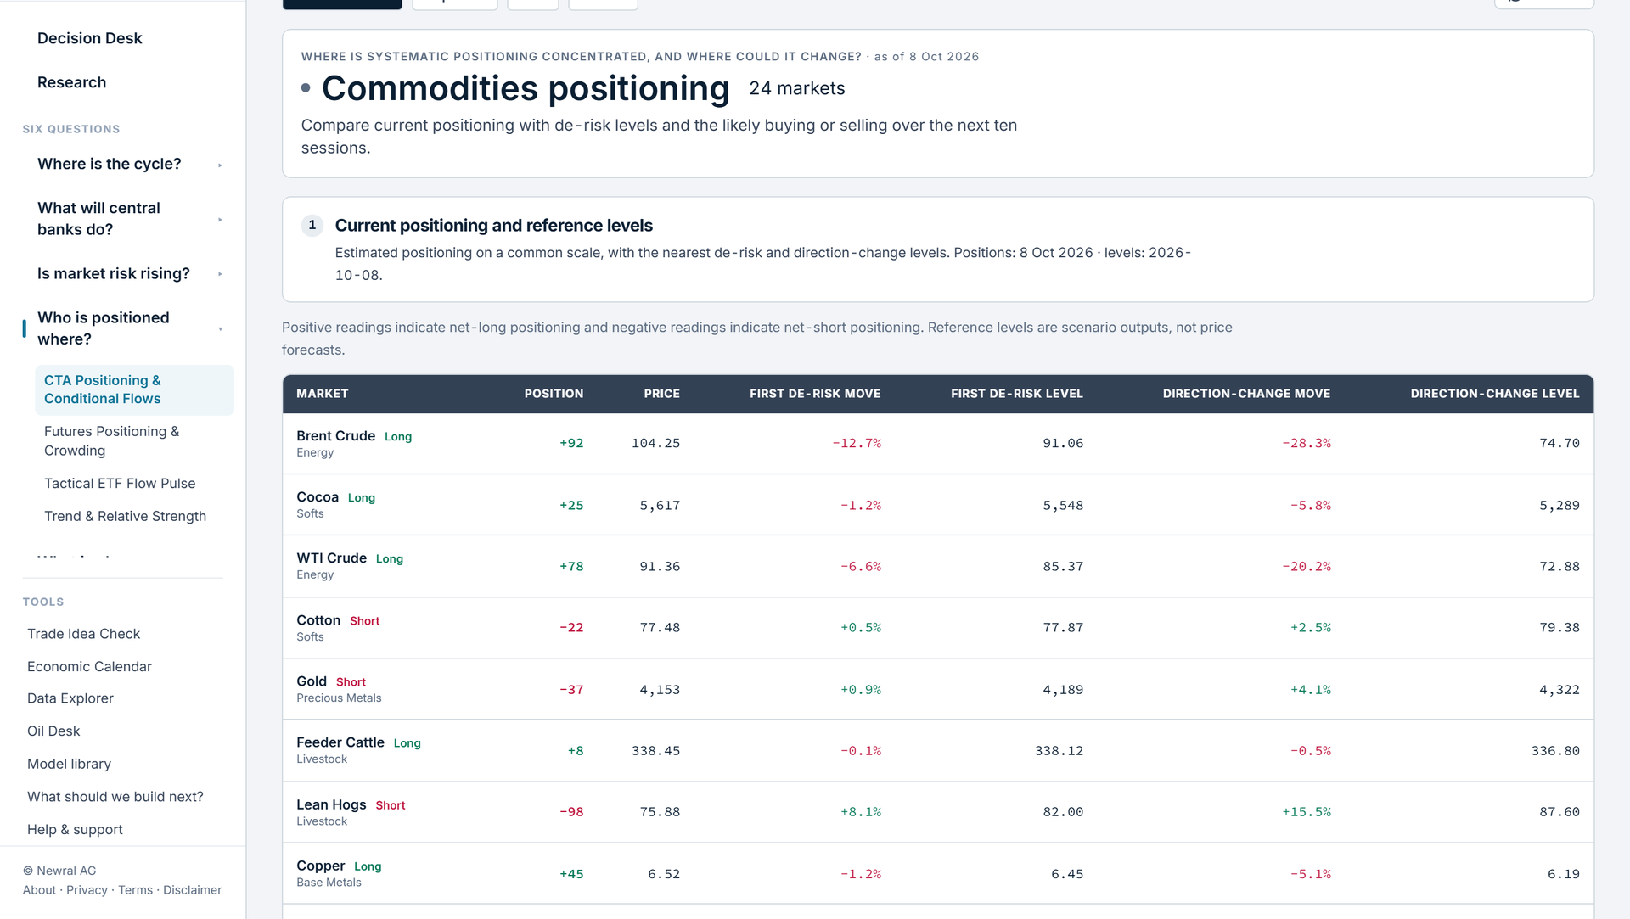The image size is (1630, 919).
Task: Click Lean Hogs position -98
Action: (x=571, y=812)
